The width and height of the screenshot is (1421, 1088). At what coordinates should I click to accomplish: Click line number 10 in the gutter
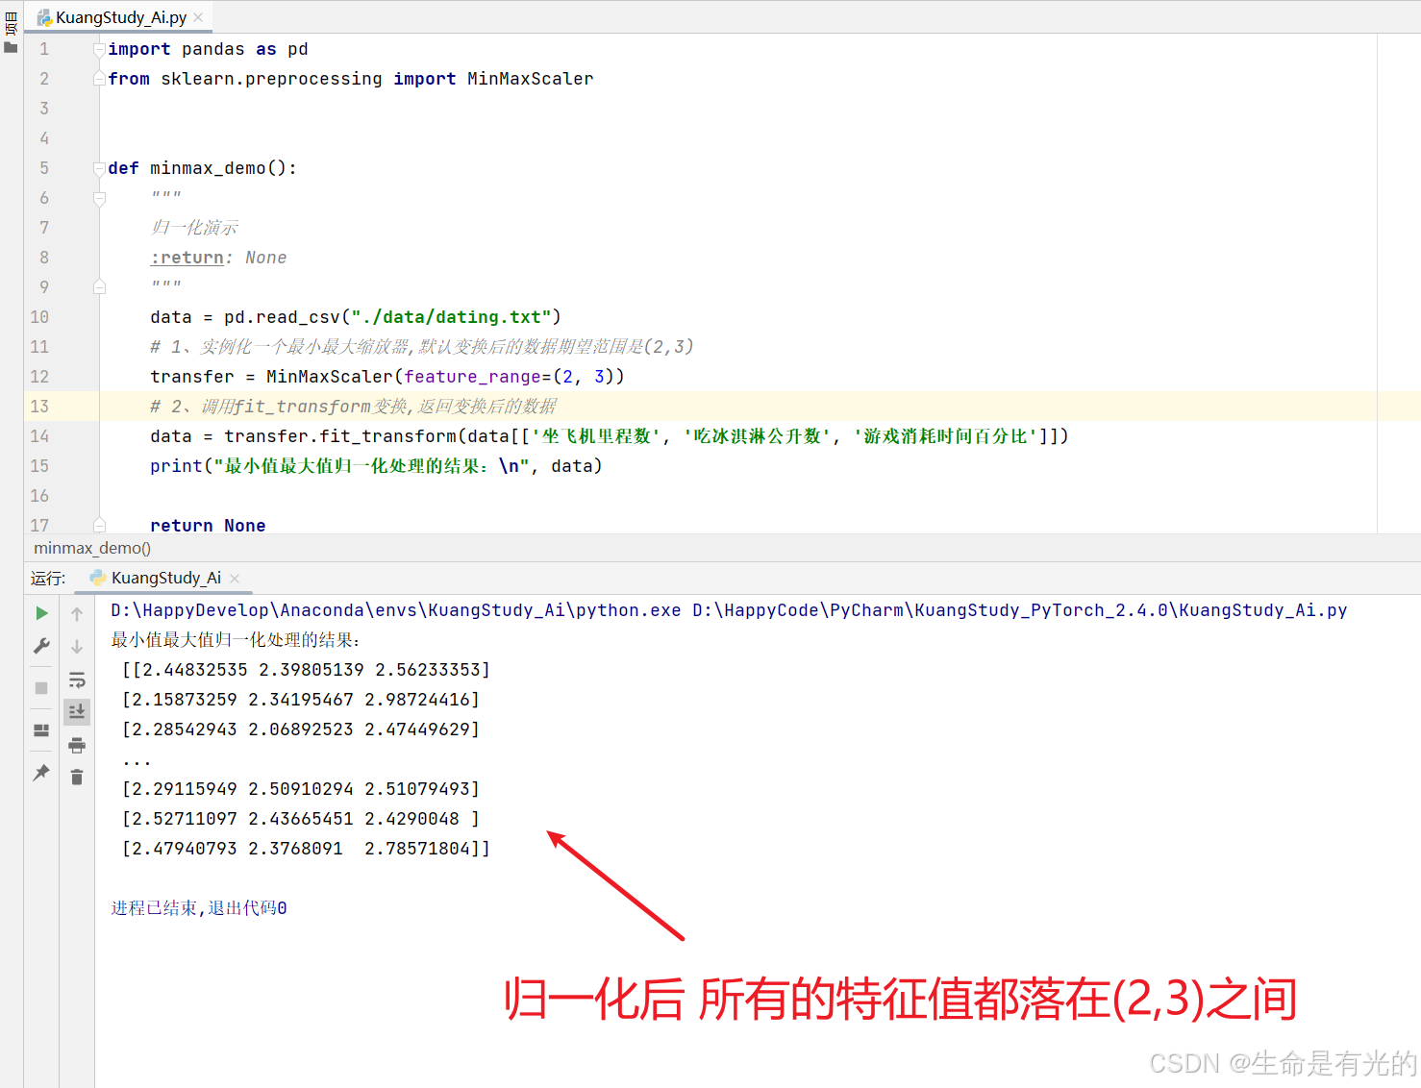(x=39, y=317)
